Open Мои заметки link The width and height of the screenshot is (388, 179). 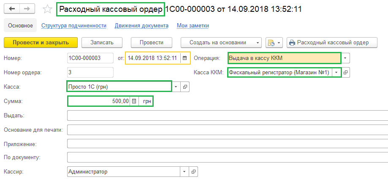[x=193, y=25]
